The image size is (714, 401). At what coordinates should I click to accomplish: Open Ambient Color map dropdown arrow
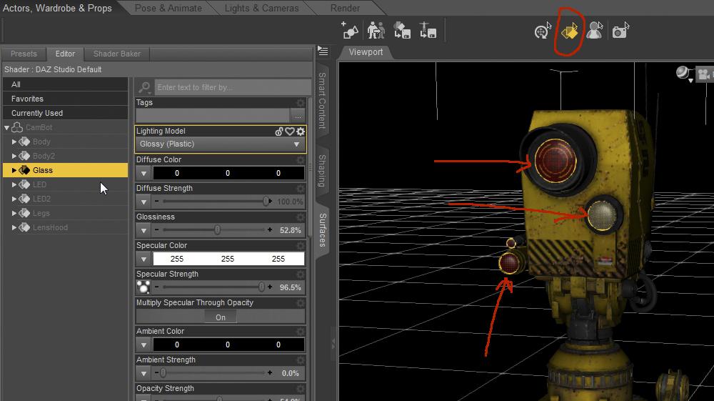(x=144, y=345)
